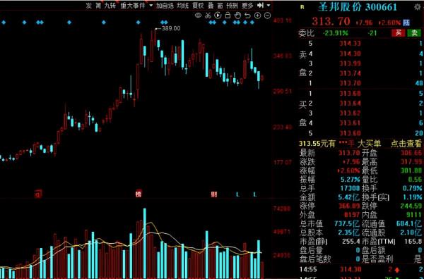Click the 金额 value 5.42亿
Viewport: 424px width, 279px height.
[x=349, y=197]
